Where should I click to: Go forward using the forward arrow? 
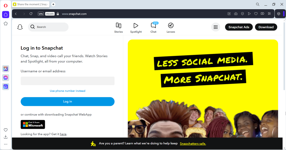pyautogui.click(x=24, y=14)
